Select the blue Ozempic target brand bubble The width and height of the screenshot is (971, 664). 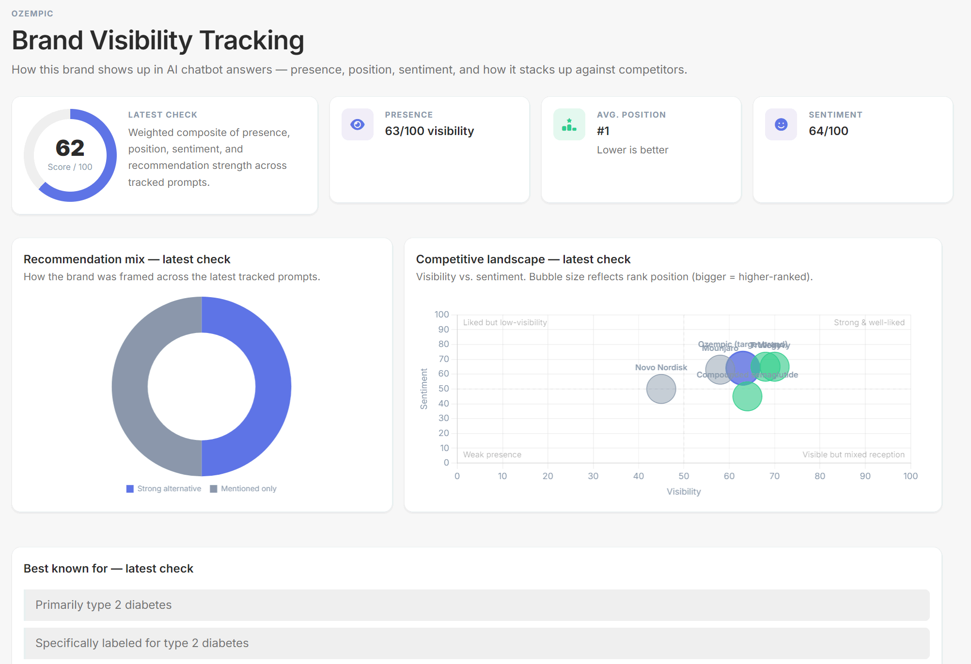click(x=742, y=368)
